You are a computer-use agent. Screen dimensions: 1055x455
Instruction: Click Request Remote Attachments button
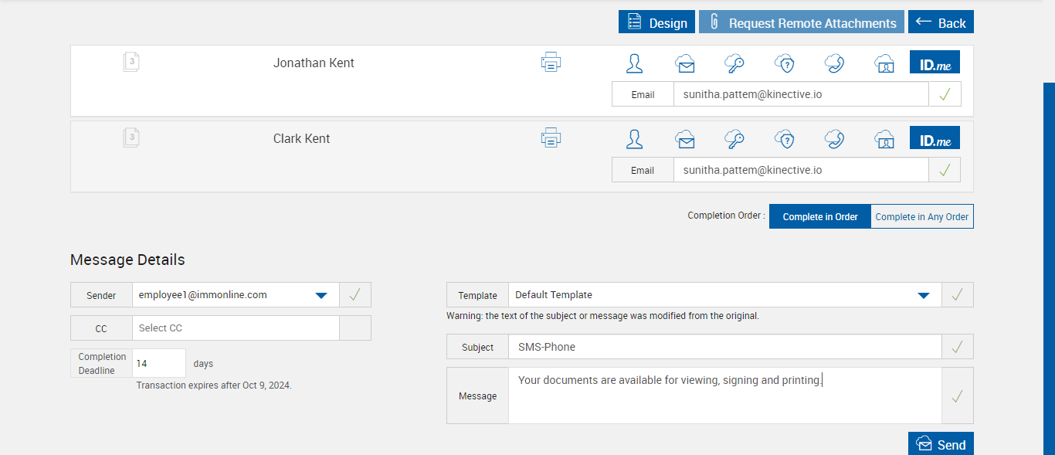(802, 22)
